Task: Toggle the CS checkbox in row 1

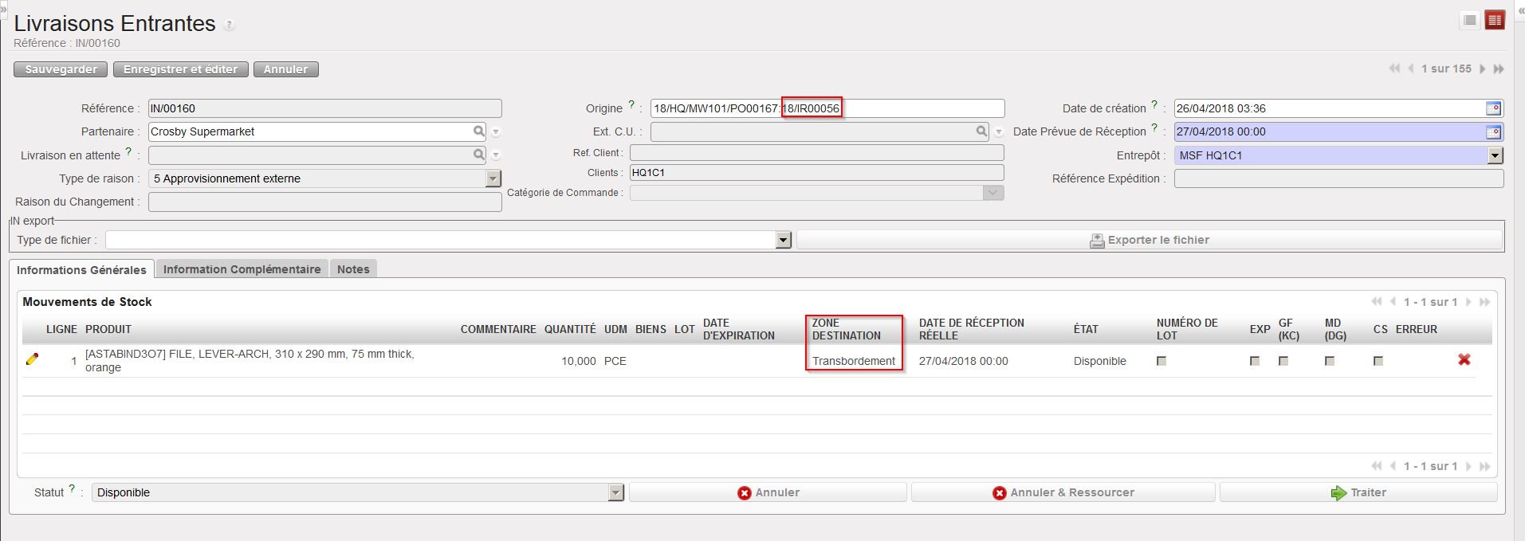Action: pos(1378,361)
